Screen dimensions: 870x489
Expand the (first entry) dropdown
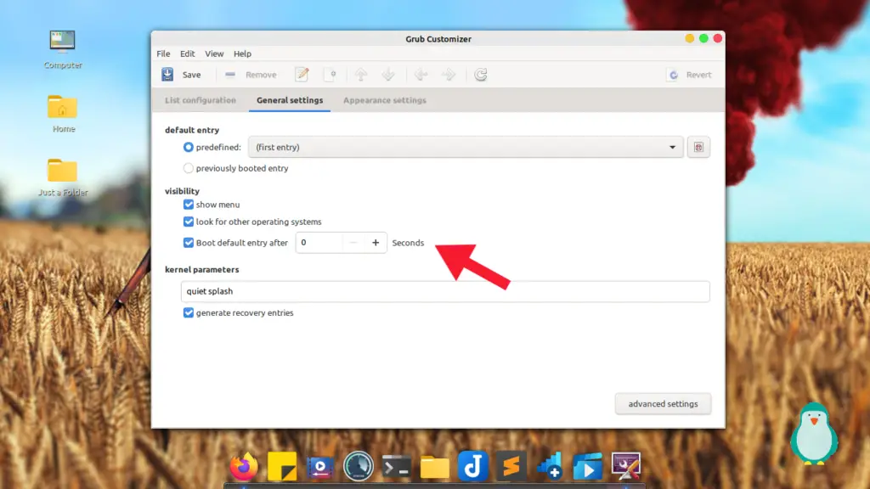pos(466,147)
